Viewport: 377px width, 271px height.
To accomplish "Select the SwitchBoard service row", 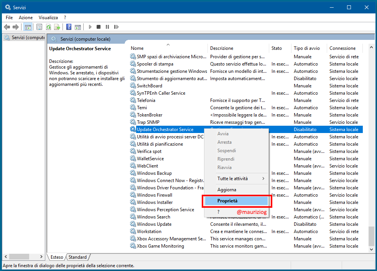I will tap(246, 85).
